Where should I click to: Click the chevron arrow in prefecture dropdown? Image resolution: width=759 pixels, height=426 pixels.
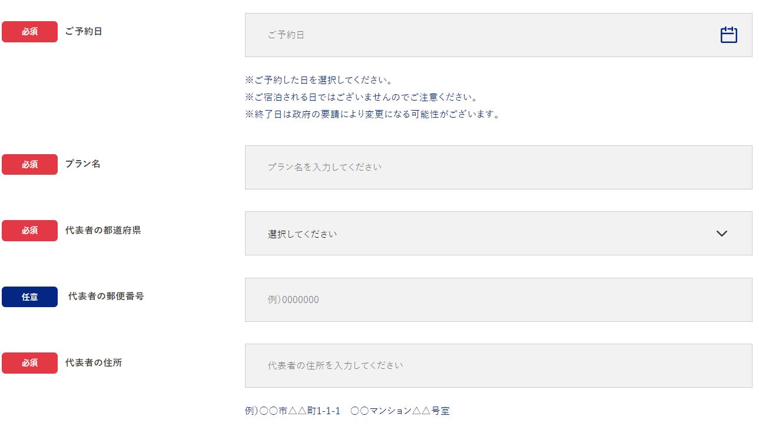pos(722,234)
